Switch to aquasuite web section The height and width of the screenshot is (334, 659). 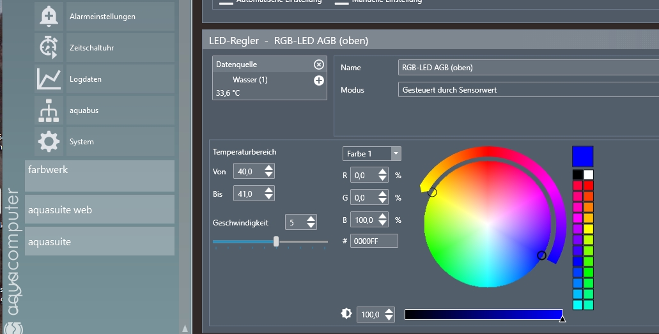pos(99,209)
